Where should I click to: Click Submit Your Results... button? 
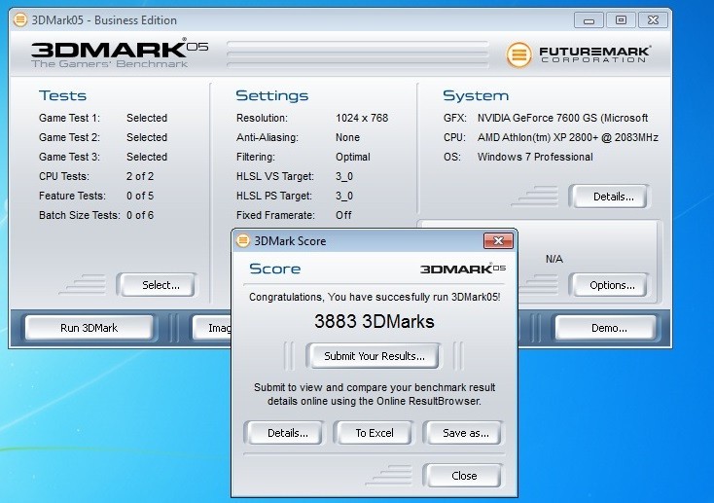click(374, 356)
